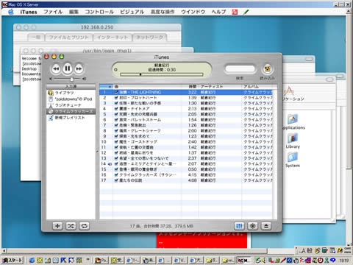353x265 pixels.
Task: Open the iTunes equalizer button
Action: (x=239, y=226)
